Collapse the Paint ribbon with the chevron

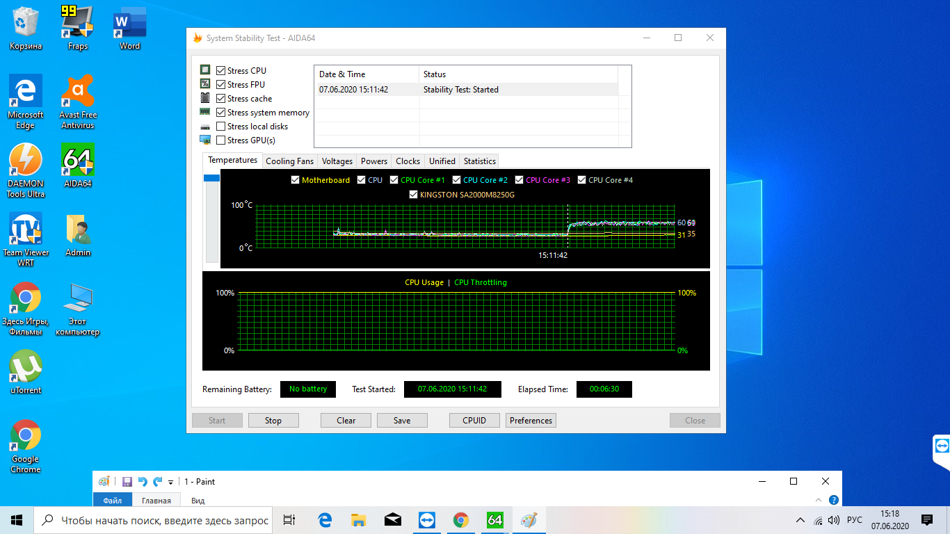[x=819, y=500]
